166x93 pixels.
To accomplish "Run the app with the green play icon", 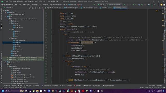I will [x=125, y=5].
